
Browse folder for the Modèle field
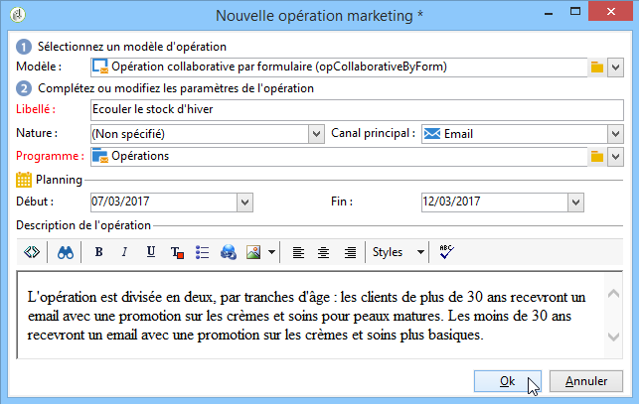[597, 67]
